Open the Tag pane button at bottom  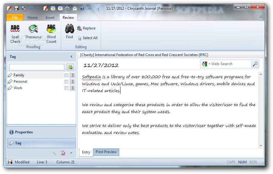[41, 143]
